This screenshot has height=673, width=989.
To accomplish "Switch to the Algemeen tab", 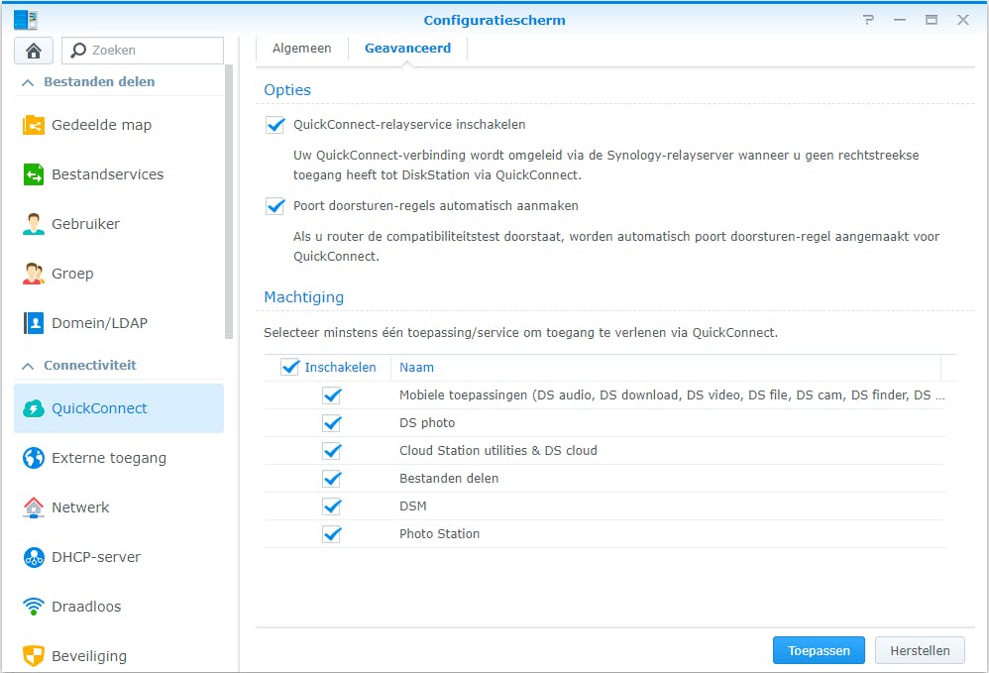I will pos(301,48).
